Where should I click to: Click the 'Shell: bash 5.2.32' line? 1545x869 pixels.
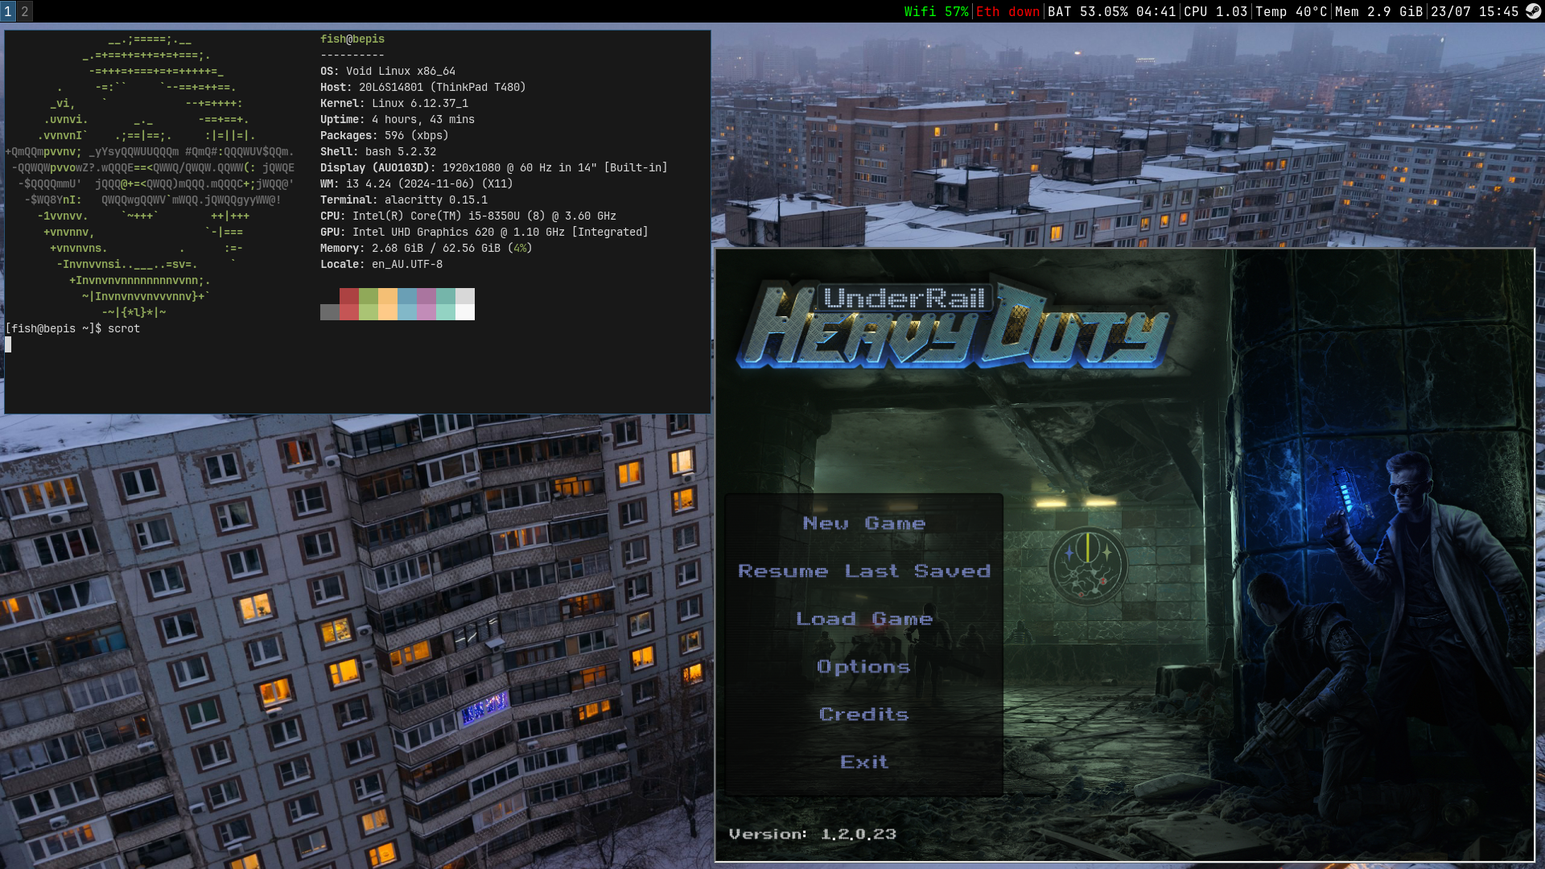(x=378, y=151)
